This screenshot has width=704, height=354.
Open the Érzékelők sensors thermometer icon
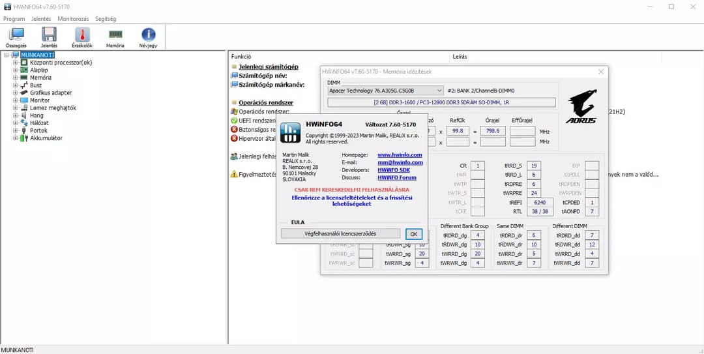coord(82,37)
